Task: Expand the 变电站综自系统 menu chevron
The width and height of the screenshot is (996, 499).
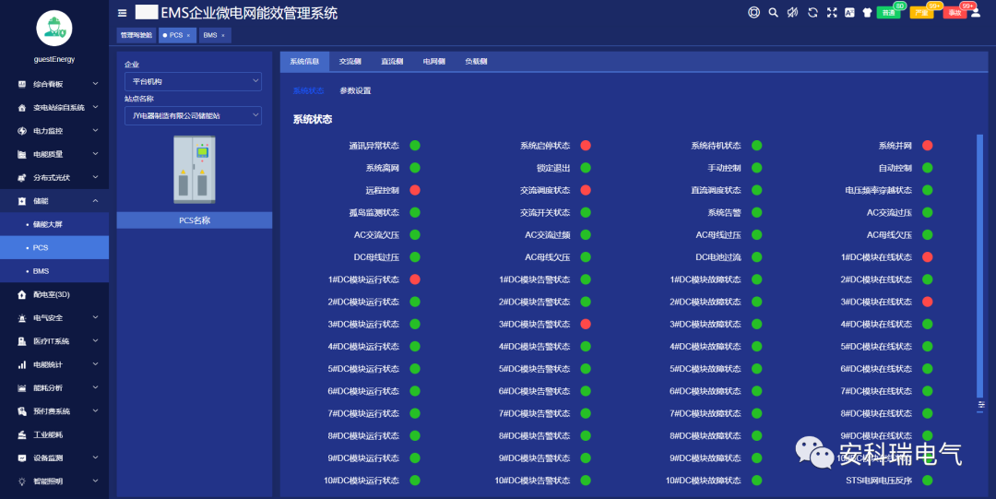Action: (95, 107)
